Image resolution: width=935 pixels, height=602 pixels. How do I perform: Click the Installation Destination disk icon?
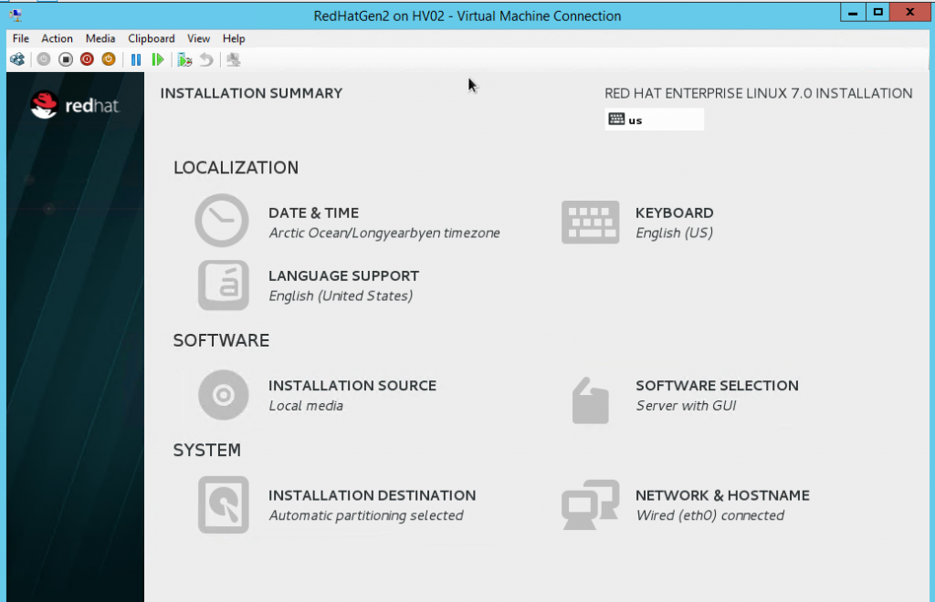pos(224,505)
